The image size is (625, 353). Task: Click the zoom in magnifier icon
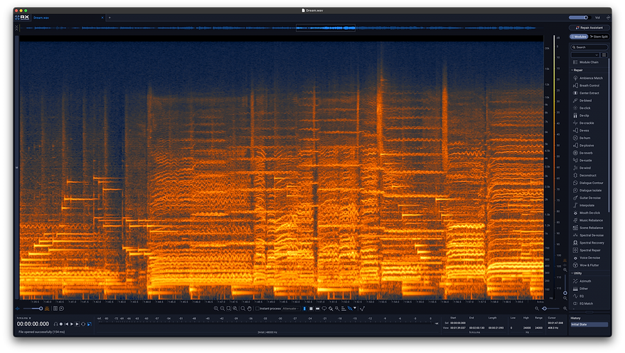pos(216,309)
